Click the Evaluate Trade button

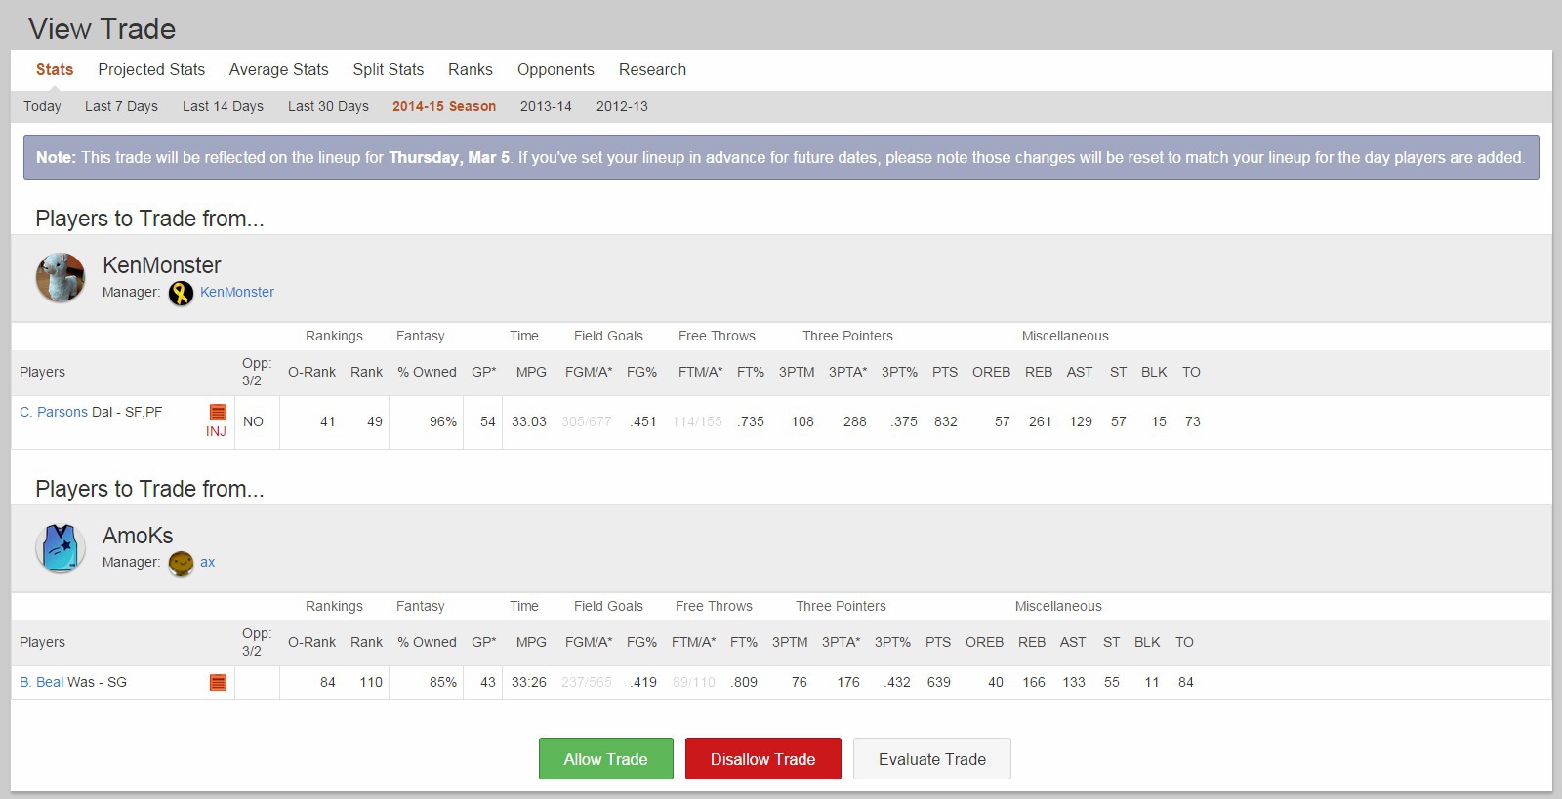[x=932, y=759]
